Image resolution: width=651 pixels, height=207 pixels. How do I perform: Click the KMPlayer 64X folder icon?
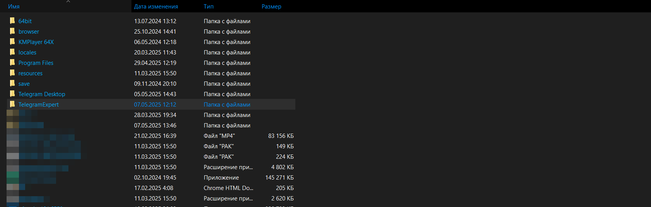click(x=12, y=42)
